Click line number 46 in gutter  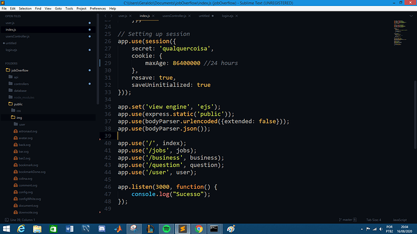108,187
